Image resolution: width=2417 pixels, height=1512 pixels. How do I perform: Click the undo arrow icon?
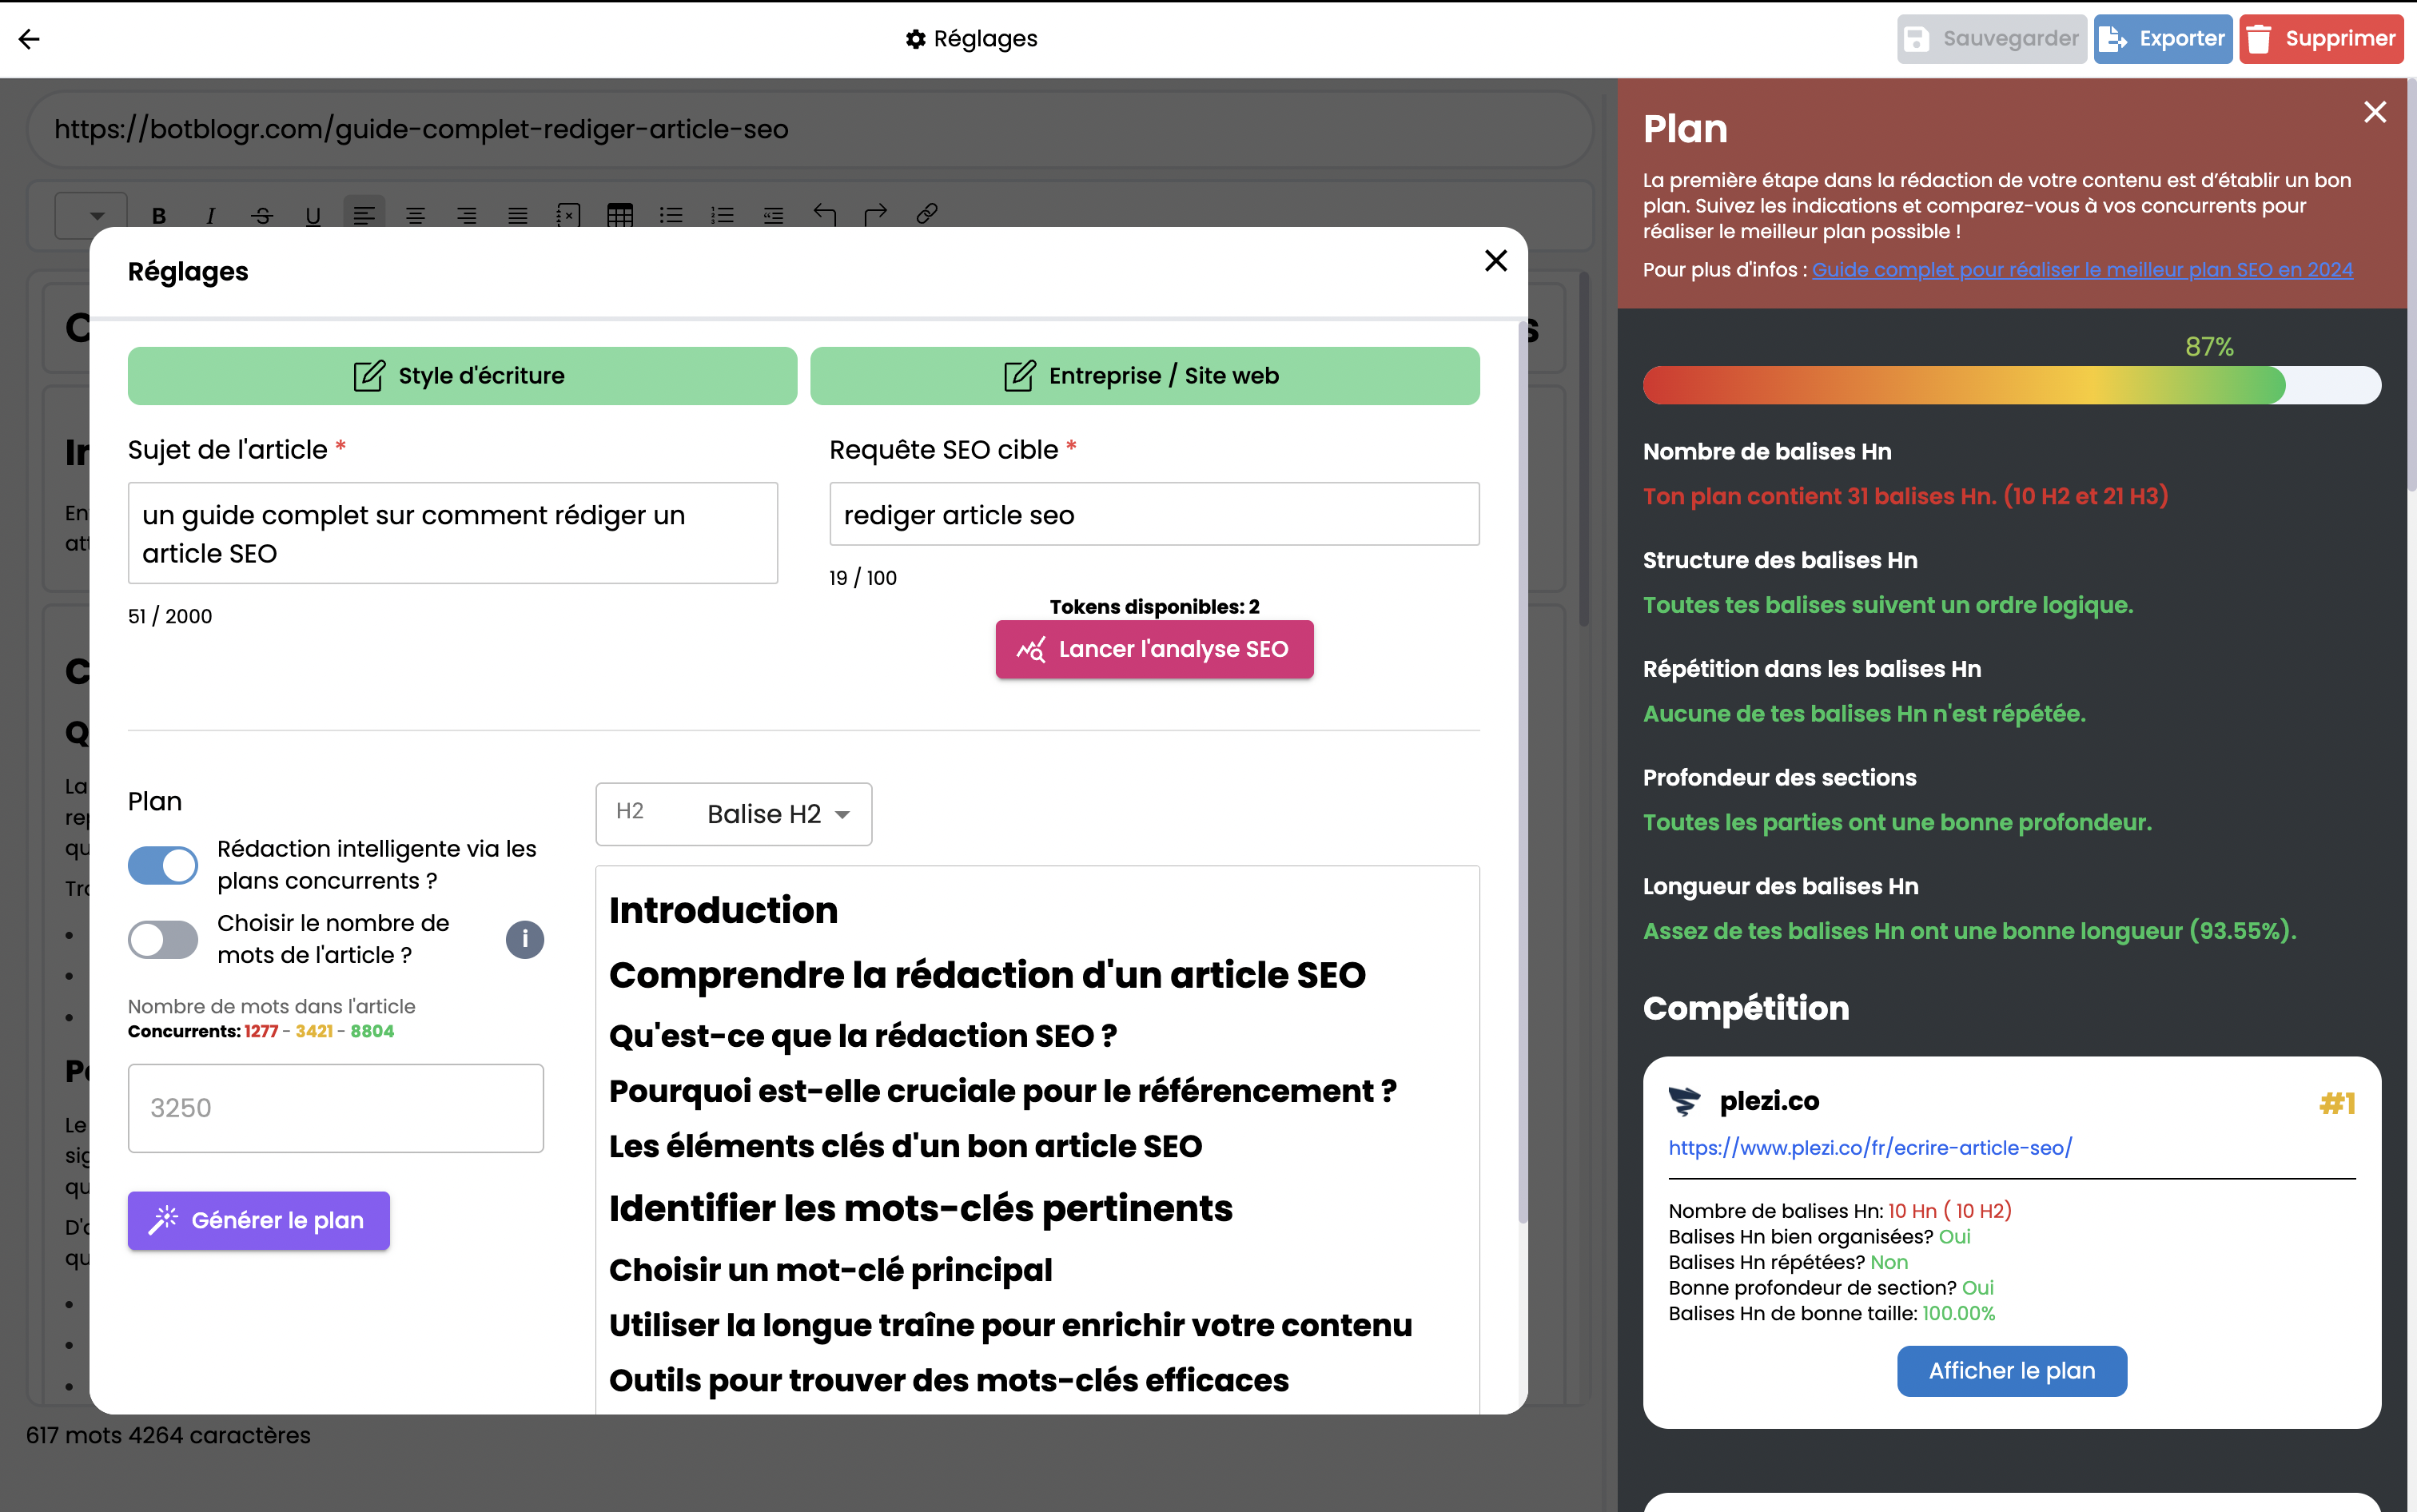pos(824,214)
